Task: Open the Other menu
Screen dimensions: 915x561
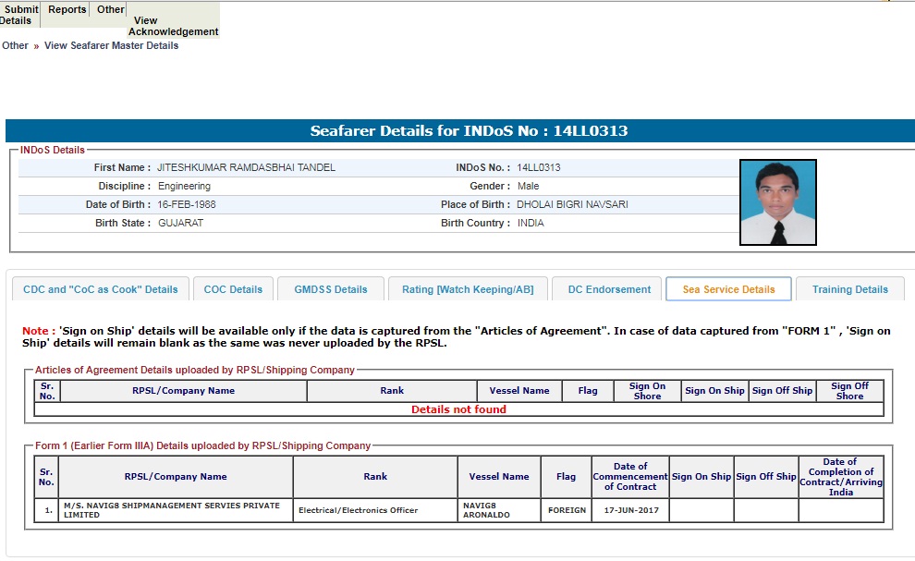Action: [110, 10]
